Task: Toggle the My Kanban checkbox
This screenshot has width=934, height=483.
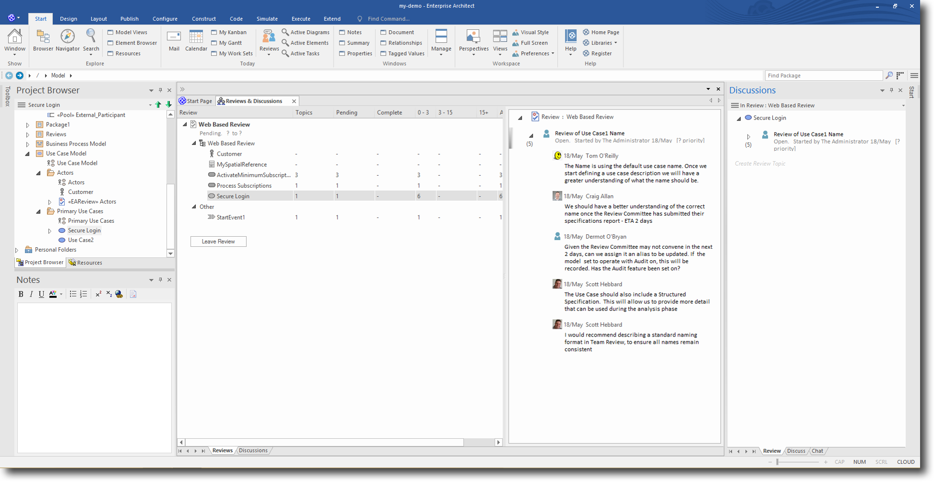Action: click(x=214, y=32)
